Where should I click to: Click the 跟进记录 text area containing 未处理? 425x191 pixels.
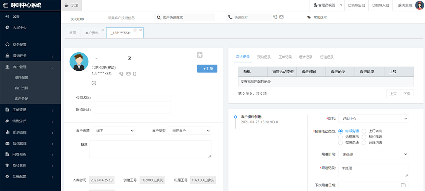click(373, 170)
